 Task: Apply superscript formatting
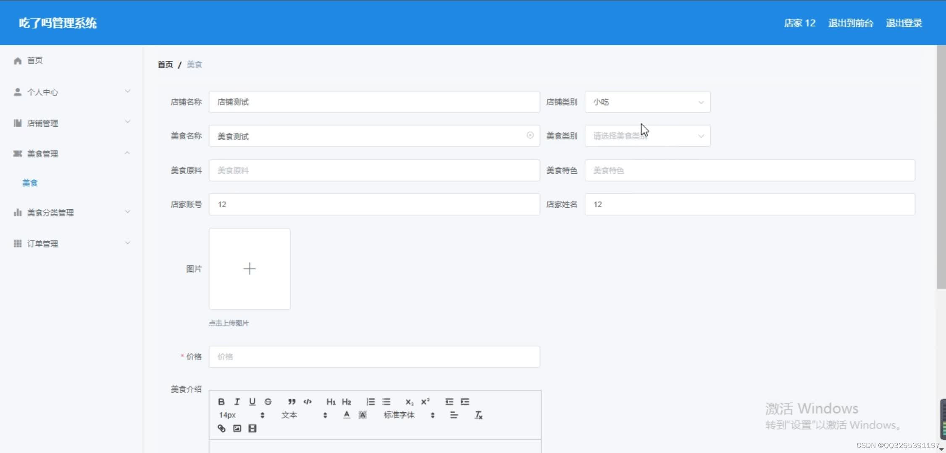[x=425, y=402]
